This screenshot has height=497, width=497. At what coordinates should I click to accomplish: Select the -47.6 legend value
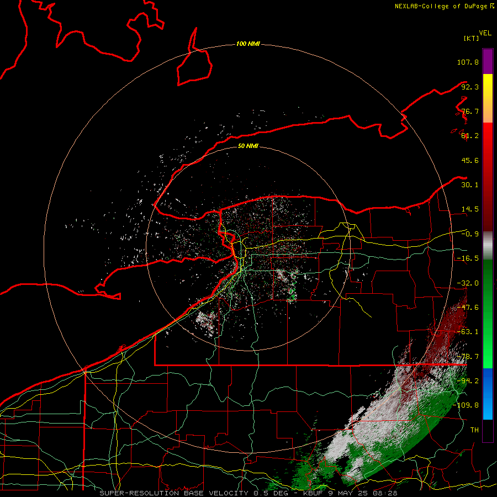468,308
